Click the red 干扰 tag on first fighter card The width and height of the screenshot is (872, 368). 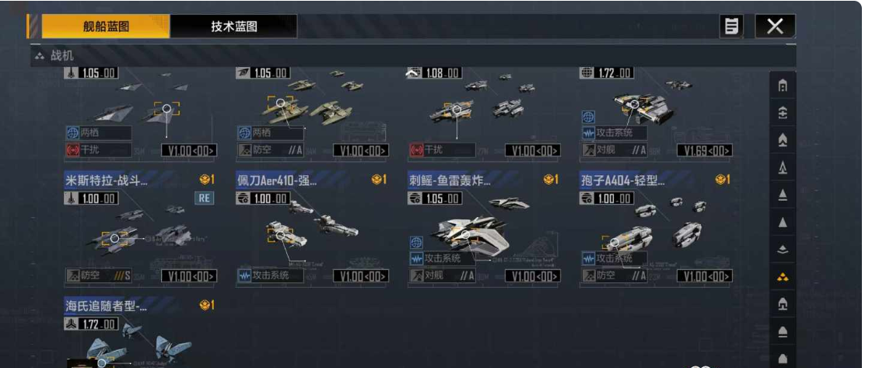[98, 150]
